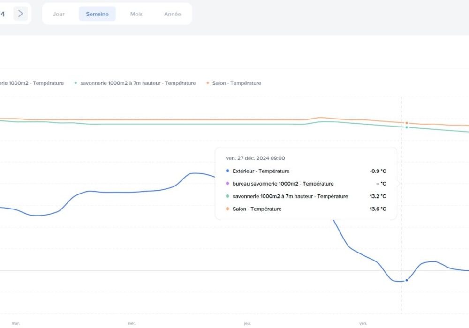Toggle the Salon - Température legend label
The image size is (469, 328).
pos(237,83)
